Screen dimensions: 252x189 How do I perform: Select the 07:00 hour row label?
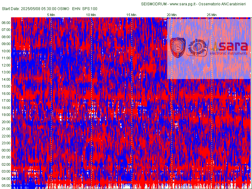(6, 30)
